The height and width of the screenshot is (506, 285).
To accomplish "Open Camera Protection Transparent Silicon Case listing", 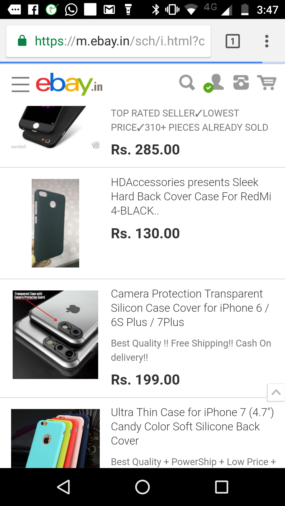I will coord(189,308).
